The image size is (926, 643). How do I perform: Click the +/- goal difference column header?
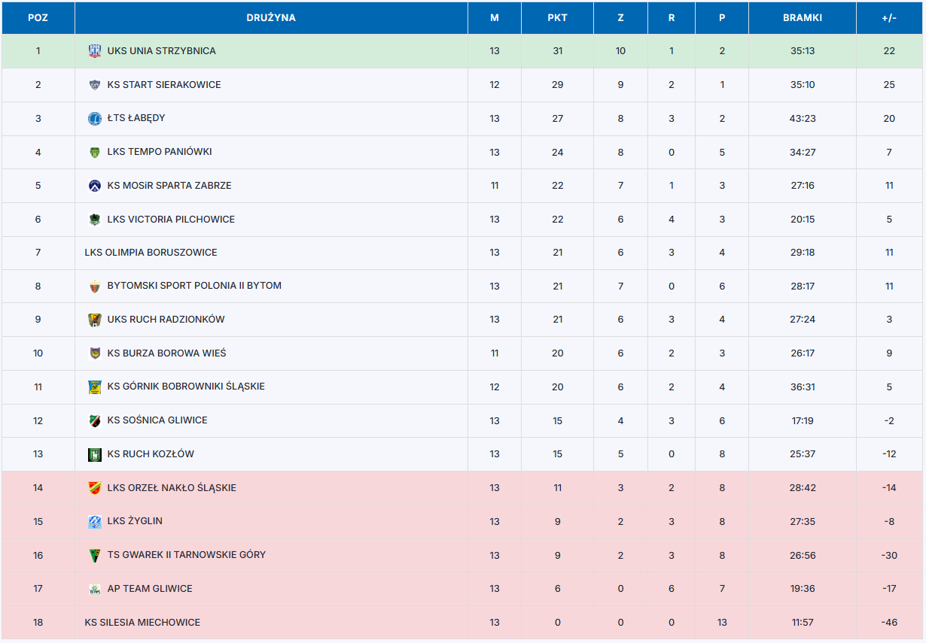889,18
